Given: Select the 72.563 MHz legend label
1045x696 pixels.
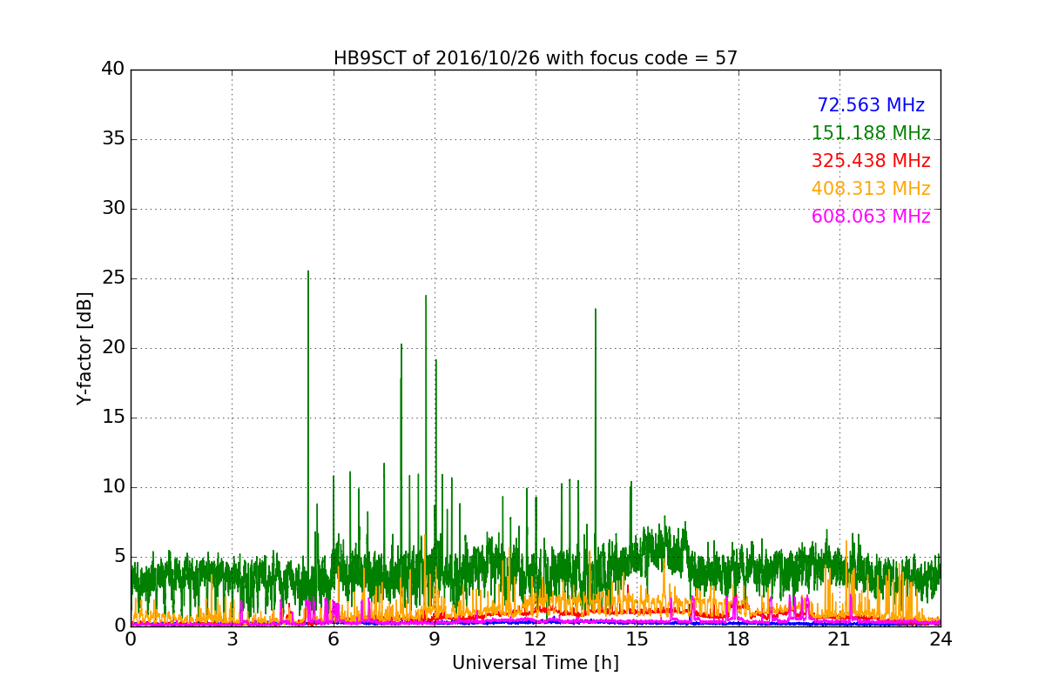Looking at the screenshot, I should [x=871, y=105].
